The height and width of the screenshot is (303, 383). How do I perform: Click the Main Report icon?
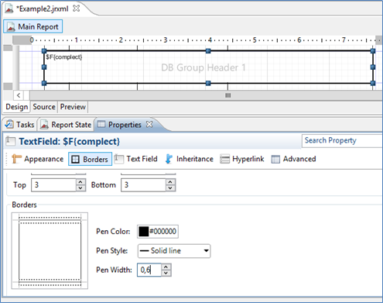(11, 26)
